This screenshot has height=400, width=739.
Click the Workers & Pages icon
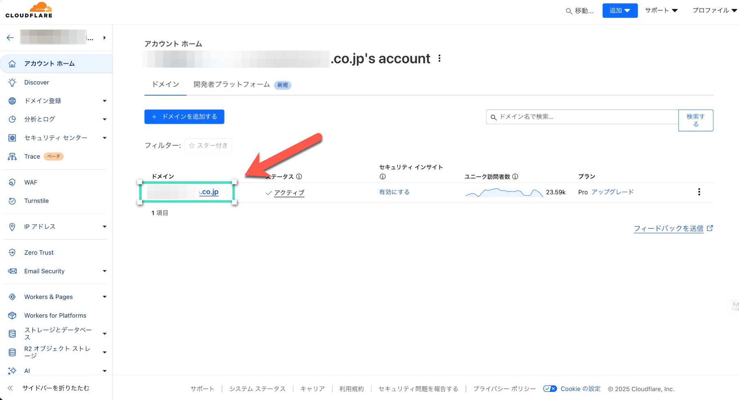click(x=12, y=297)
